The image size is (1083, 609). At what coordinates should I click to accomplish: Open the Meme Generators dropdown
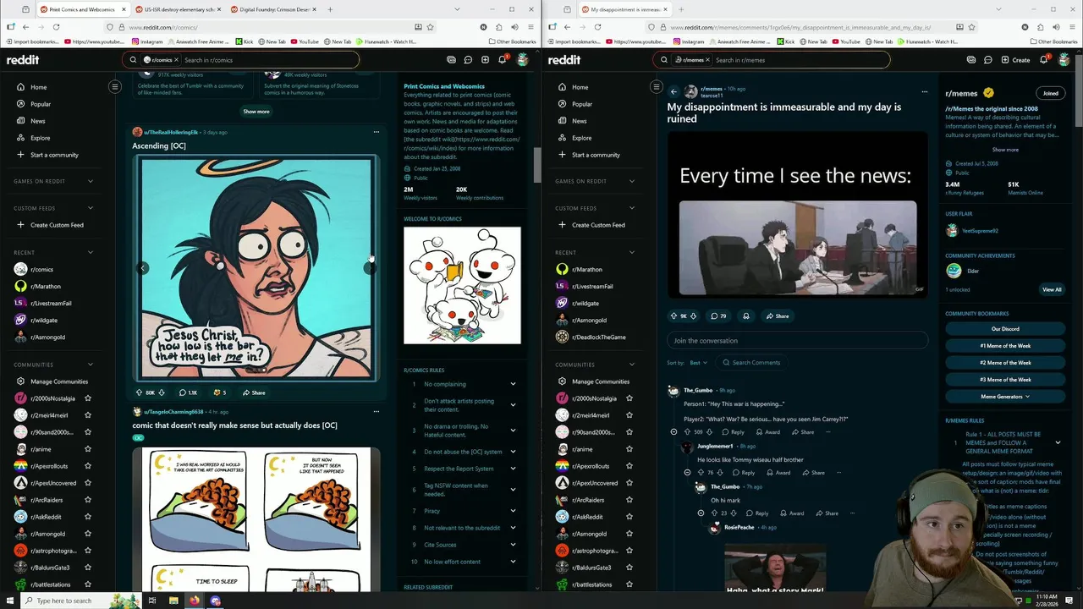pyautogui.click(x=1005, y=397)
